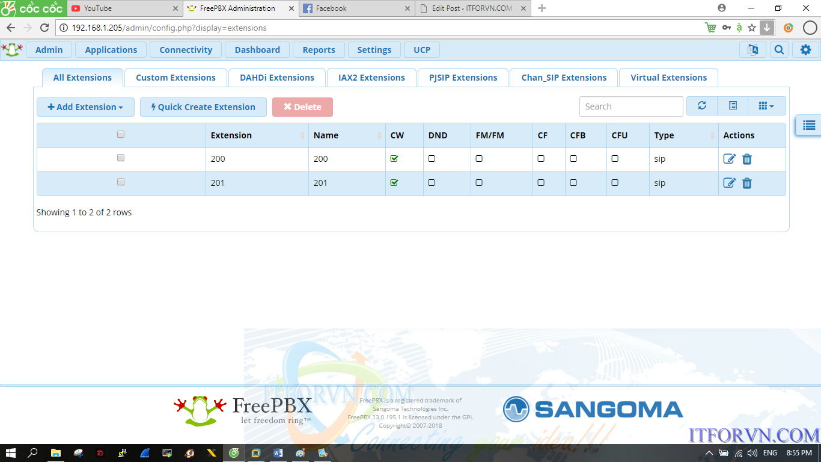Image resolution: width=821 pixels, height=462 pixels.
Task: Edit extension 200 with pencil icon
Action: [x=729, y=159]
